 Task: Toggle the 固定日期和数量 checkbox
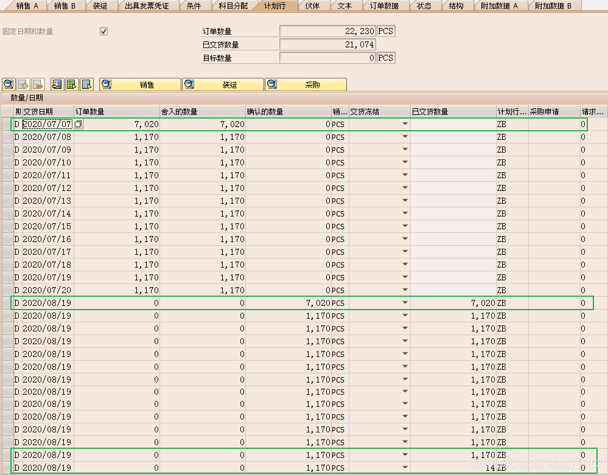click(103, 32)
